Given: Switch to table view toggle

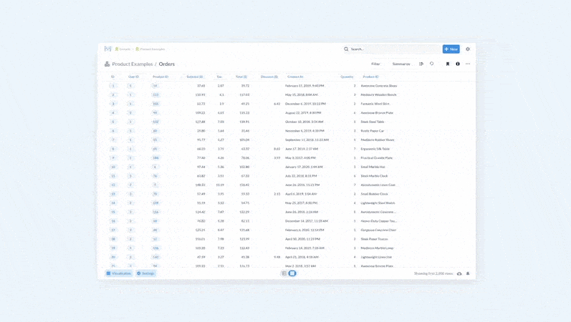Looking at the screenshot, I should tap(284, 273).
